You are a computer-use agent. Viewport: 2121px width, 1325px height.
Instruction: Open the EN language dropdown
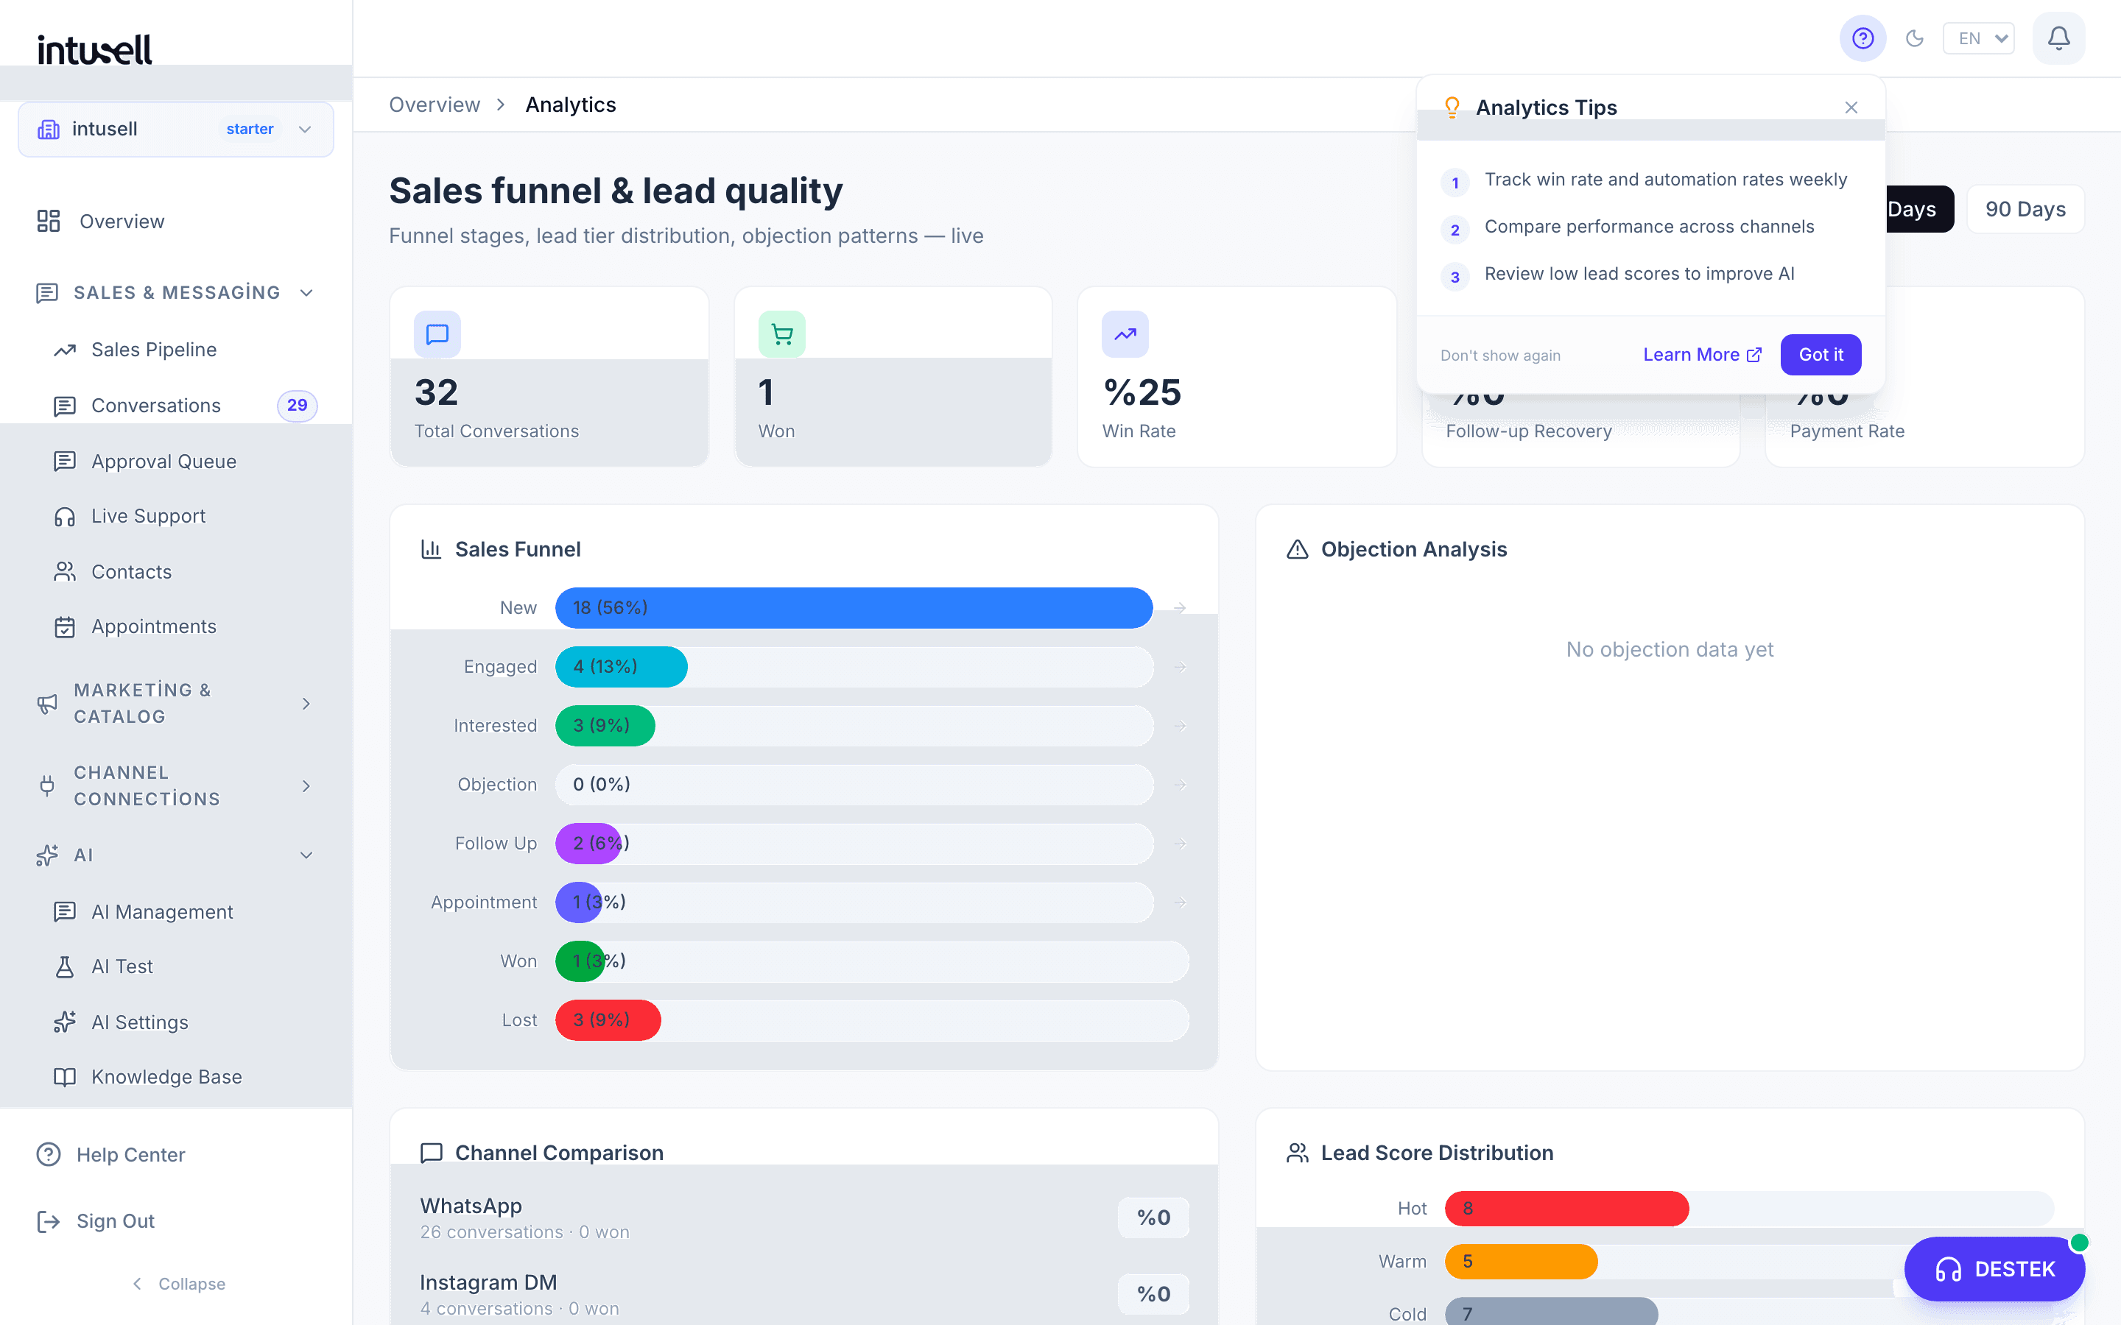click(x=1979, y=38)
